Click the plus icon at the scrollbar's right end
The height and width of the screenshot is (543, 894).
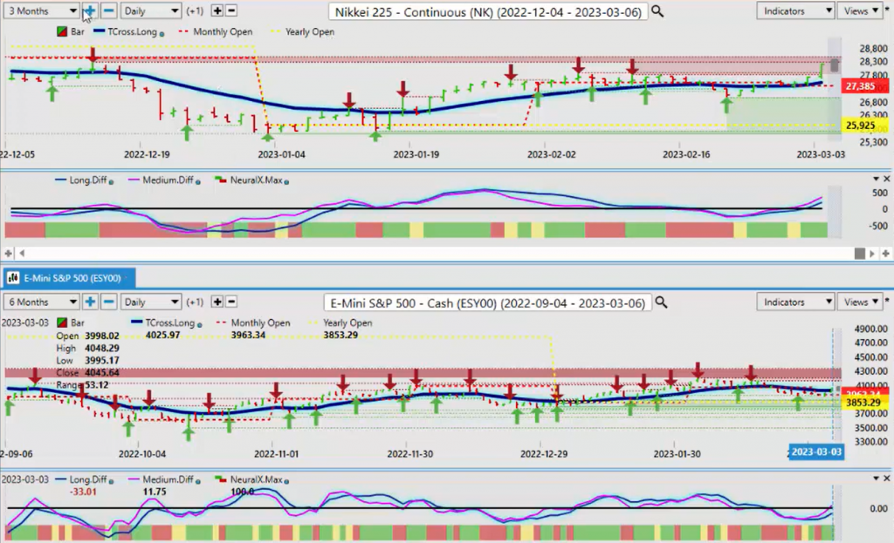[x=885, y=254]
